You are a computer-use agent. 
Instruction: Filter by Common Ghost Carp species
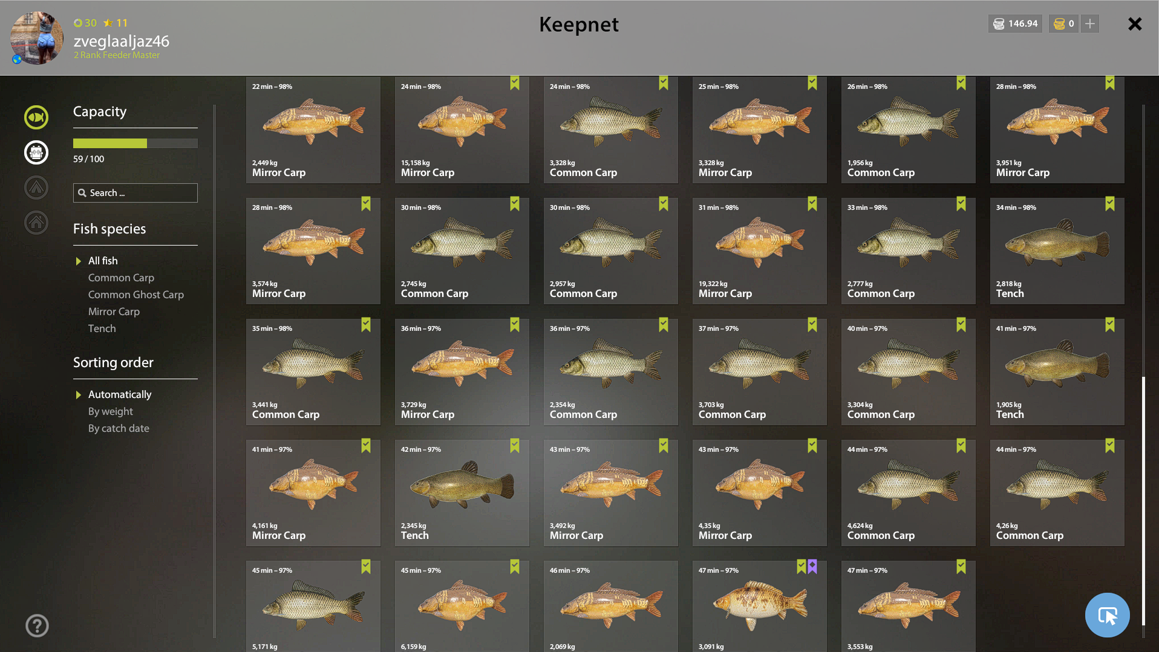(x=136, y=295)
